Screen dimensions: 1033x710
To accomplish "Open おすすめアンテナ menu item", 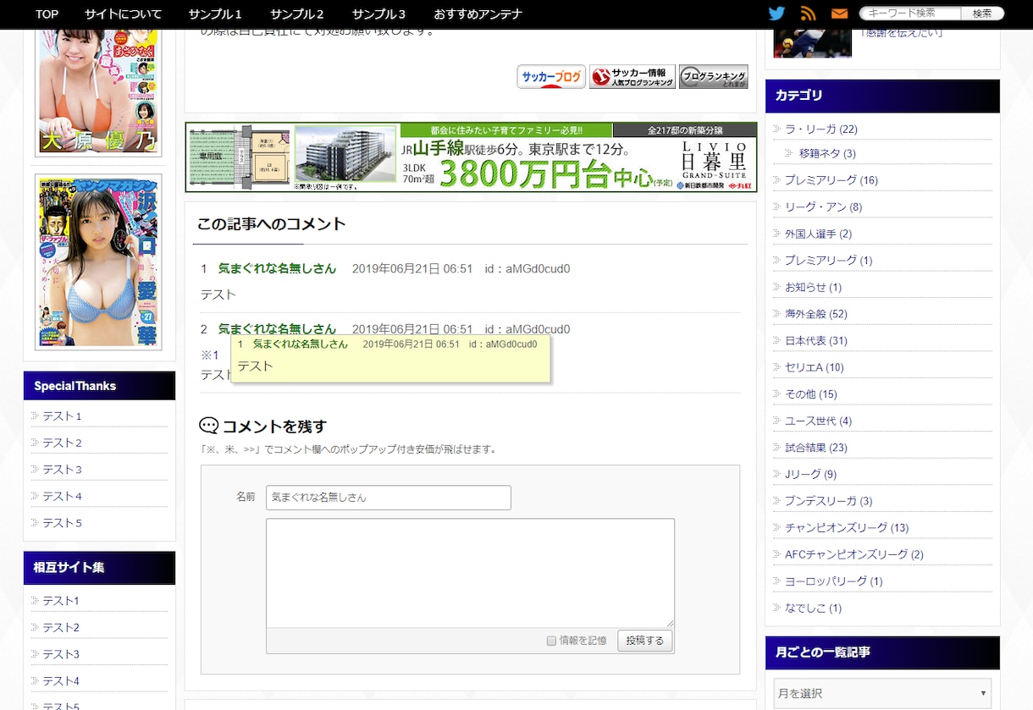I will [478, 14].
